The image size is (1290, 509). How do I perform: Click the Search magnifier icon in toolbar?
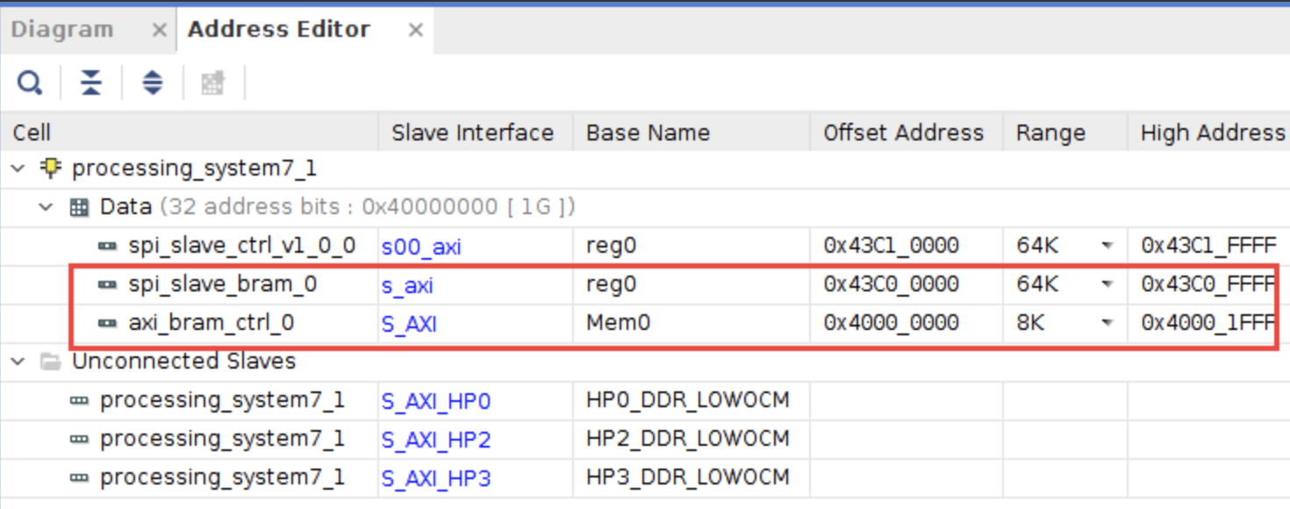(x=30, y=83)
